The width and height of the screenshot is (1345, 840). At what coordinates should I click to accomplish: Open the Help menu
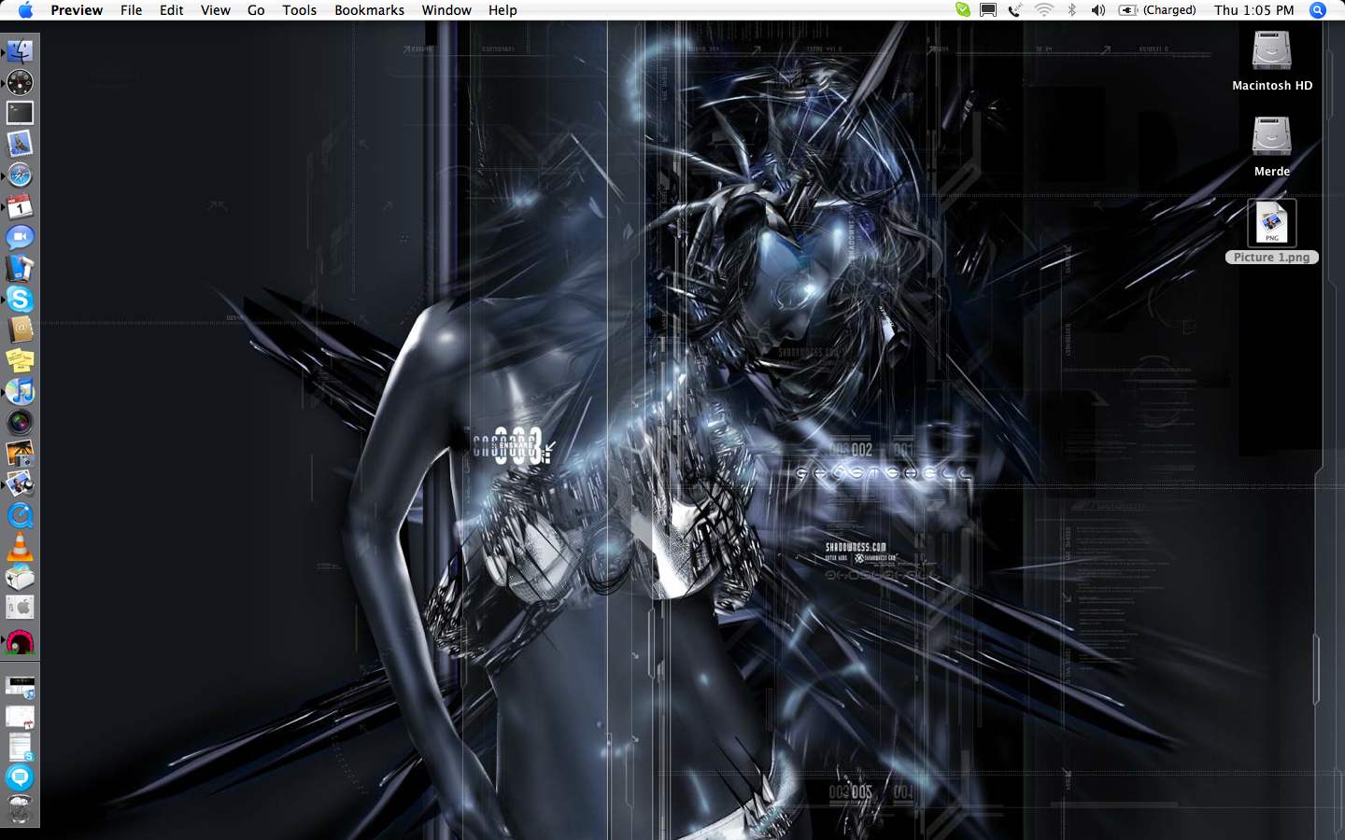pyautogui.click(x=503, y=10)
